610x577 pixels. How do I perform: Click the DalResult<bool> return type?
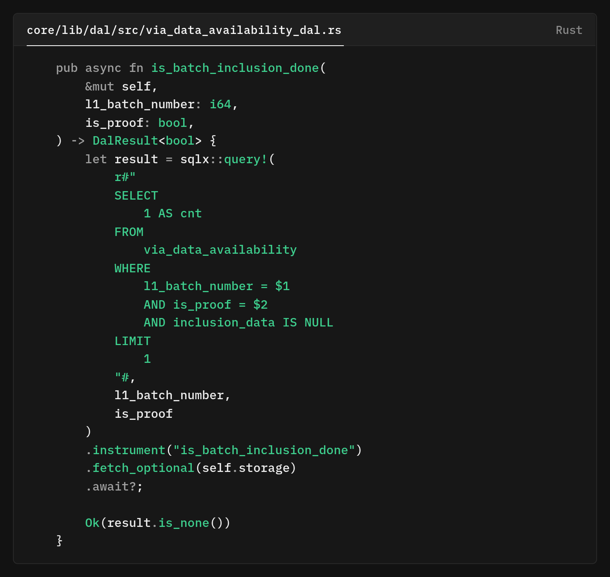click(147, 141)
